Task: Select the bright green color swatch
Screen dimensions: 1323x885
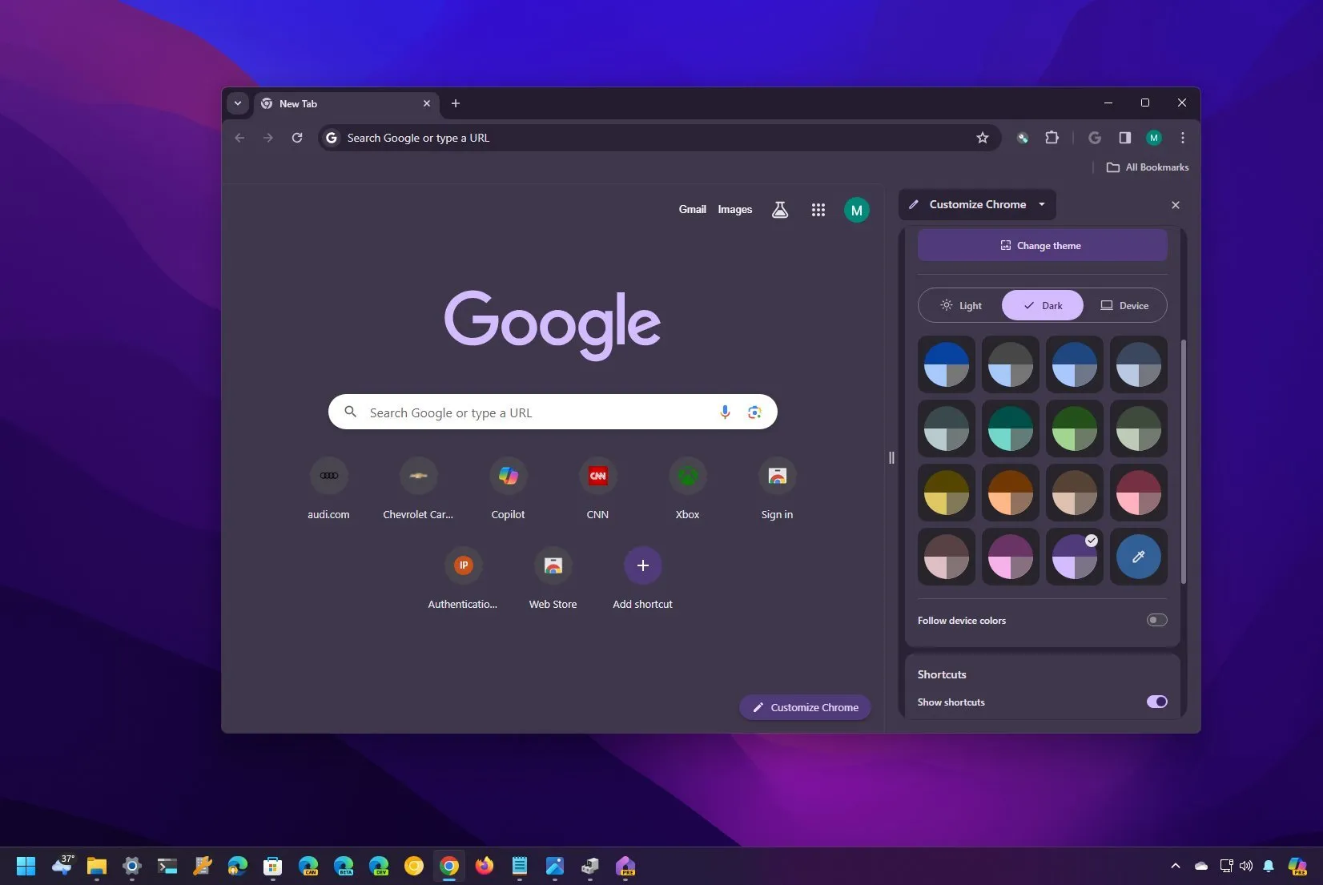Action: (1075, 428)
